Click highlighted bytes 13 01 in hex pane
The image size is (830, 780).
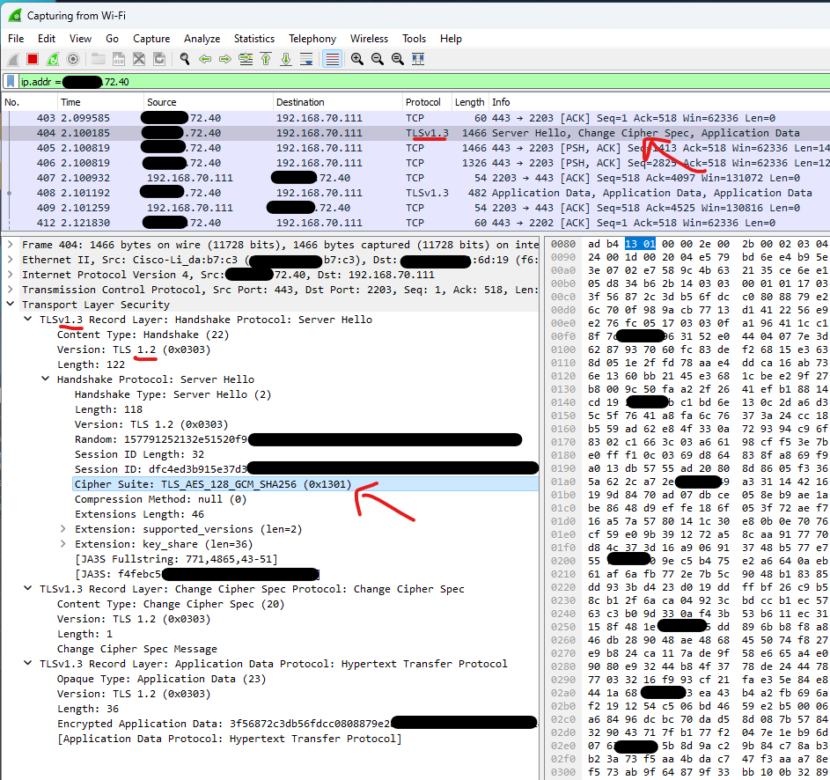pyautogui.click(x=640, y=244)
